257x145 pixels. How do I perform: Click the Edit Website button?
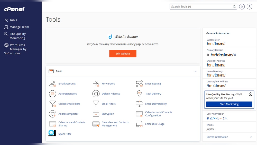[123, 54]
